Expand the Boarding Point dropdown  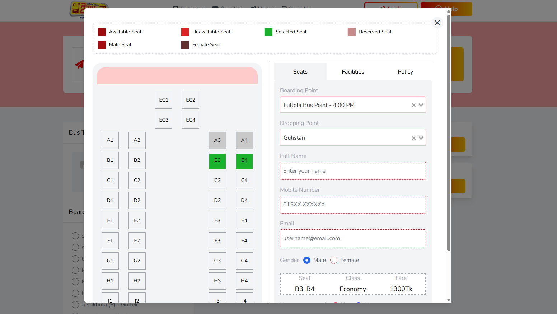(421, 104)
